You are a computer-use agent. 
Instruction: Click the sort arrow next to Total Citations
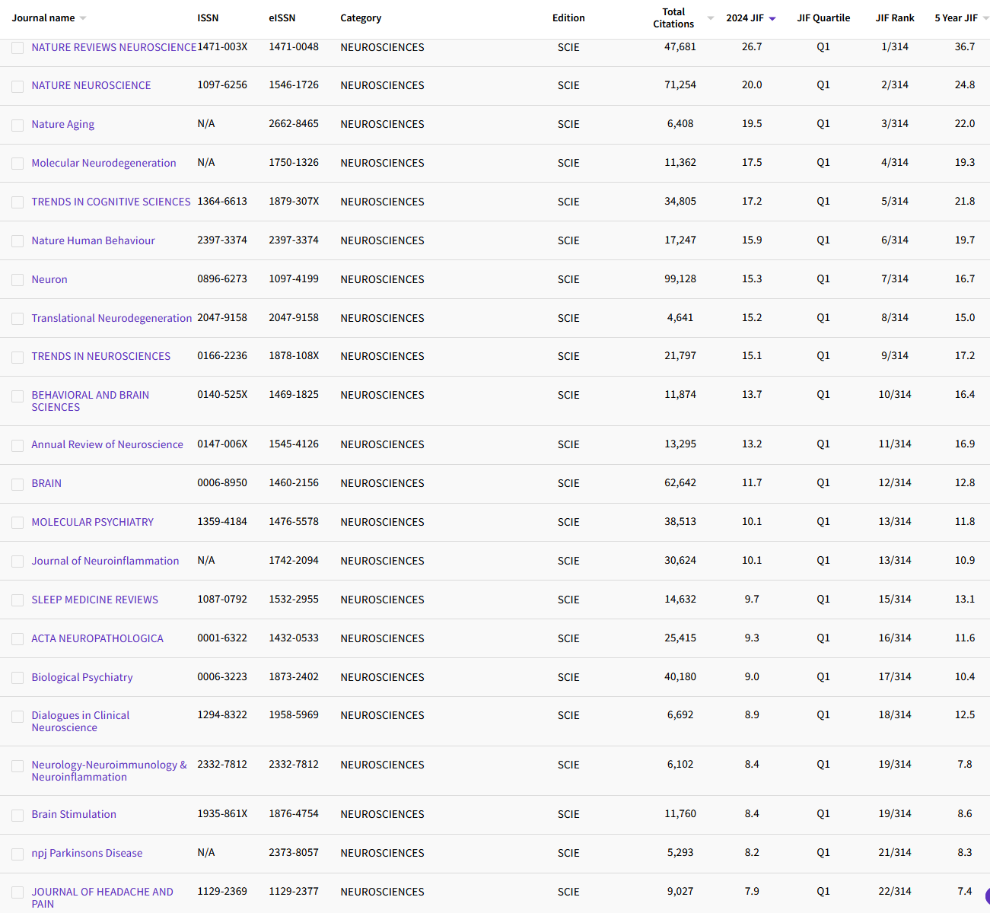click(710, 18)
